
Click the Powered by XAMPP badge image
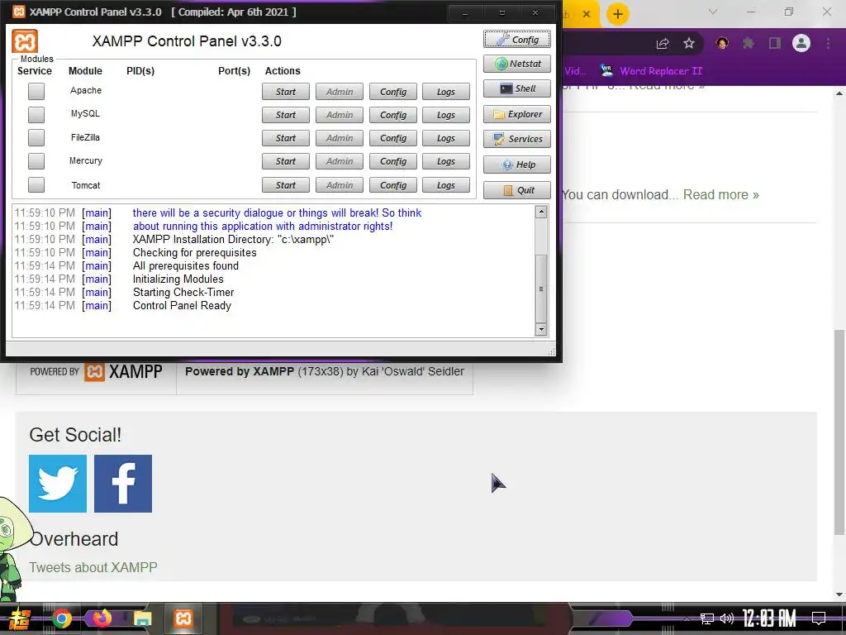click(x=96, y=371)
